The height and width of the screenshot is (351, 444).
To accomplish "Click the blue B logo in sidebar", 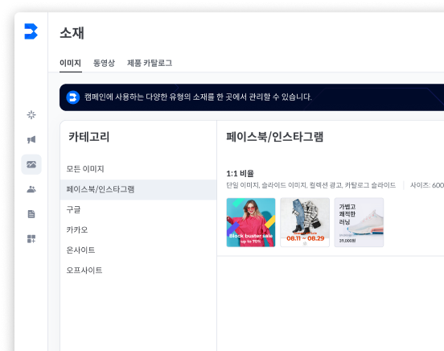I will [x=31, y=31].
